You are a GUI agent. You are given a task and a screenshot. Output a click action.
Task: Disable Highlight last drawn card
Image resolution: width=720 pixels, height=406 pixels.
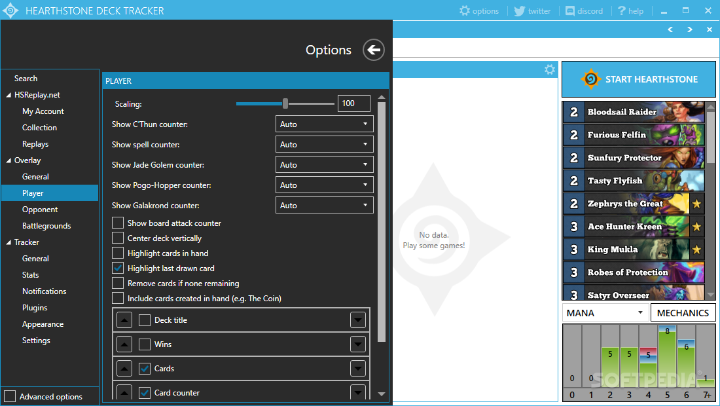pyautogui.click(x=118, y=268)
